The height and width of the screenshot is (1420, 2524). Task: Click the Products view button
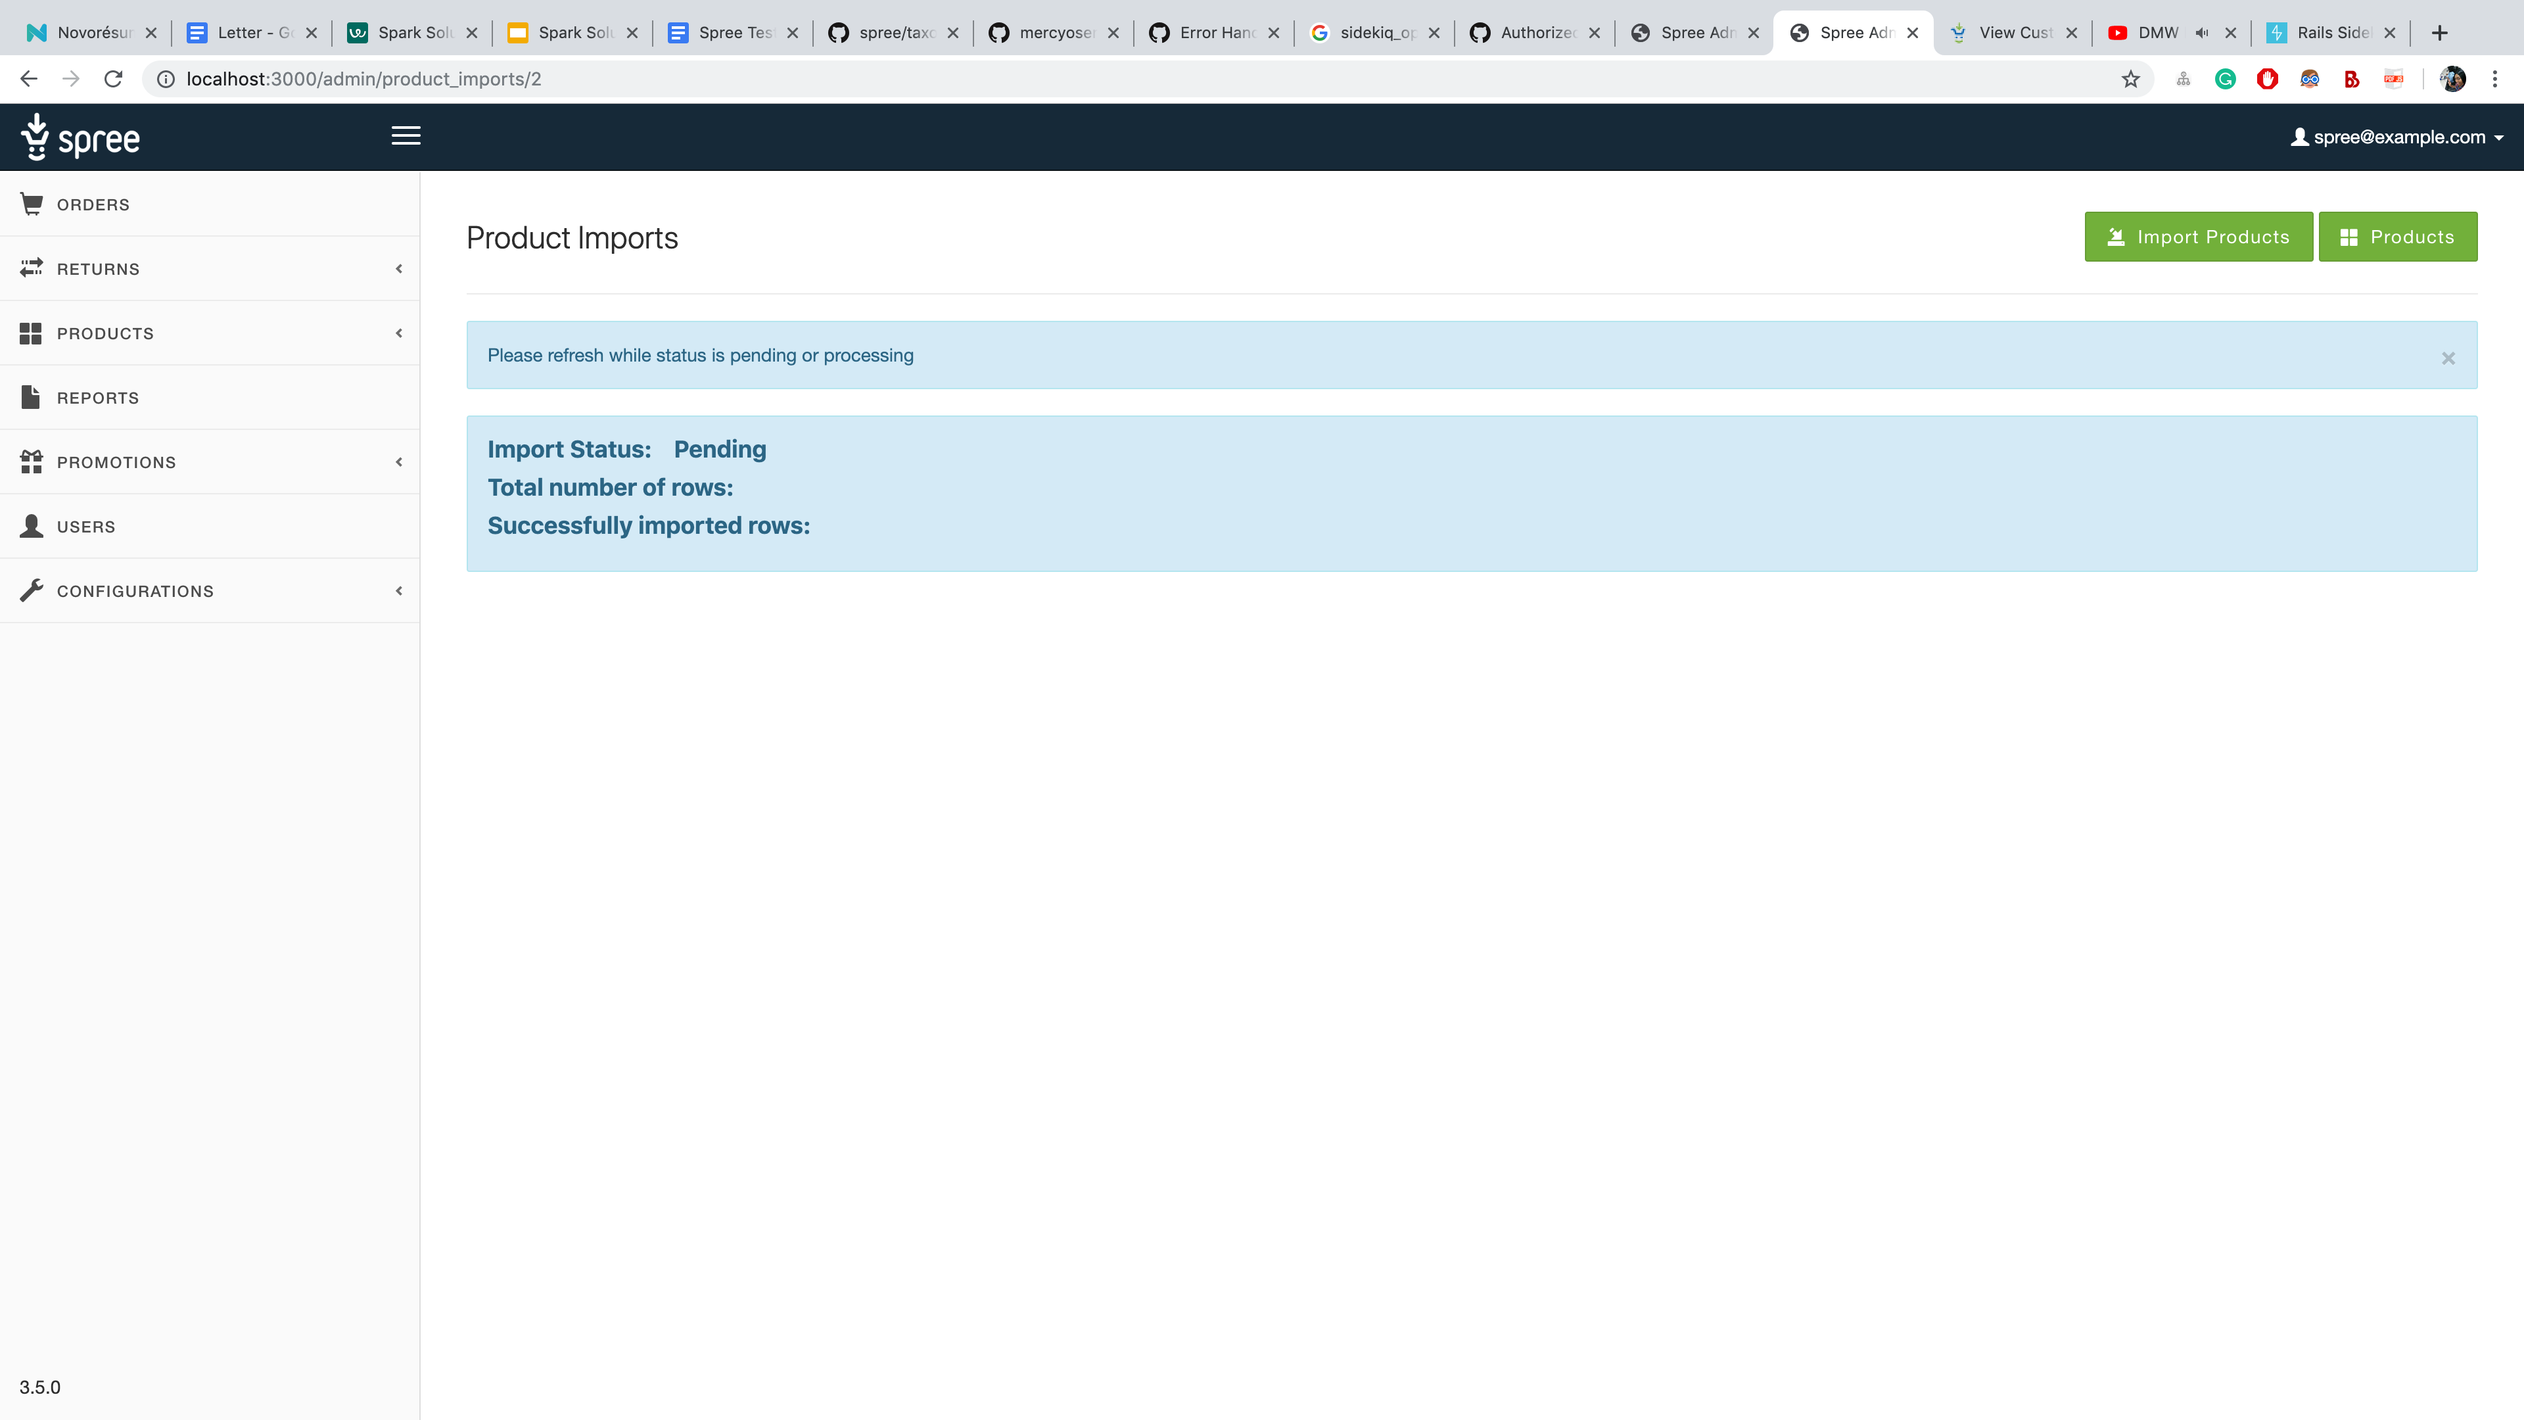click(2399, 236)
